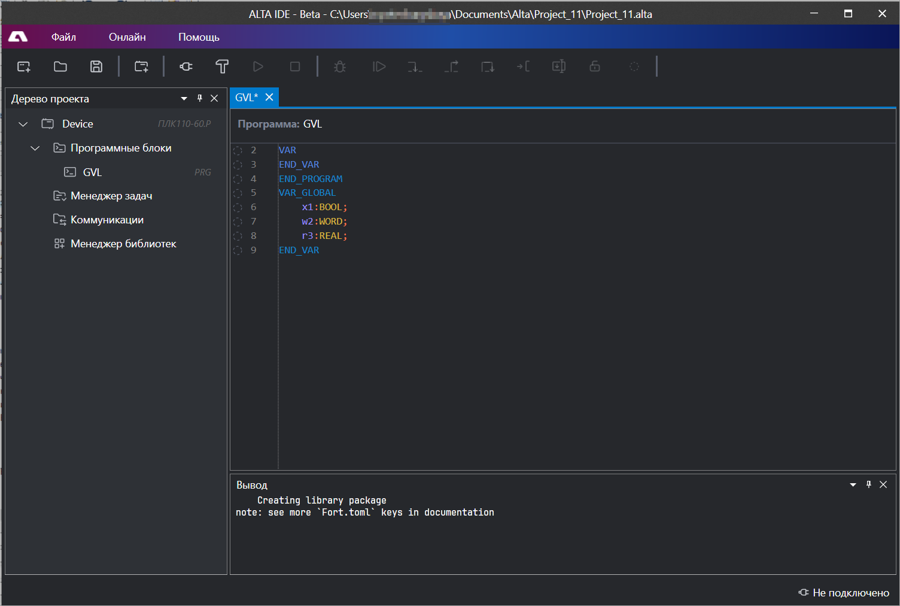Click the download-to-device toolbar icon
This screenshot has width=900, height=606.
tap(559, 66)
